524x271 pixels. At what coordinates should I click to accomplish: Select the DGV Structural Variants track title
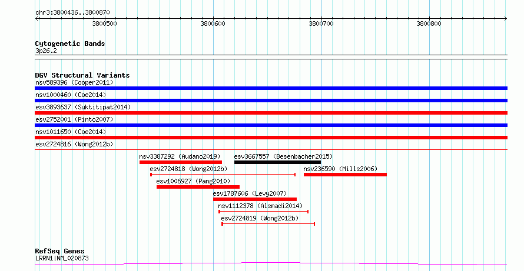pos(82,75)
